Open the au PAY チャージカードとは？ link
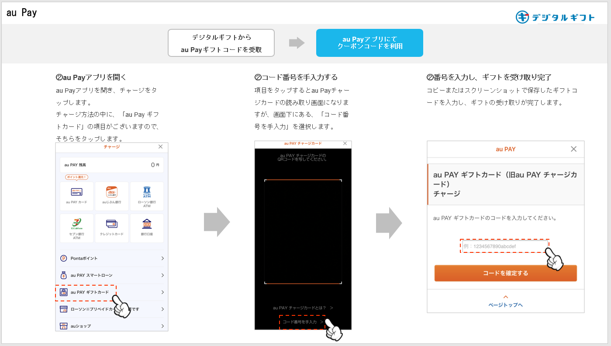Screen dimensions: 611x346 [x=303, y=308]
